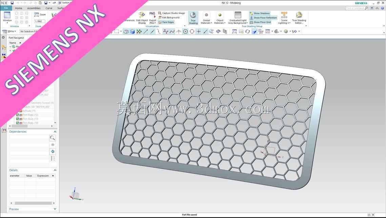Click the Details panel horizontal scrollbar
Viewport: 386px width, 218px height.
33,203
